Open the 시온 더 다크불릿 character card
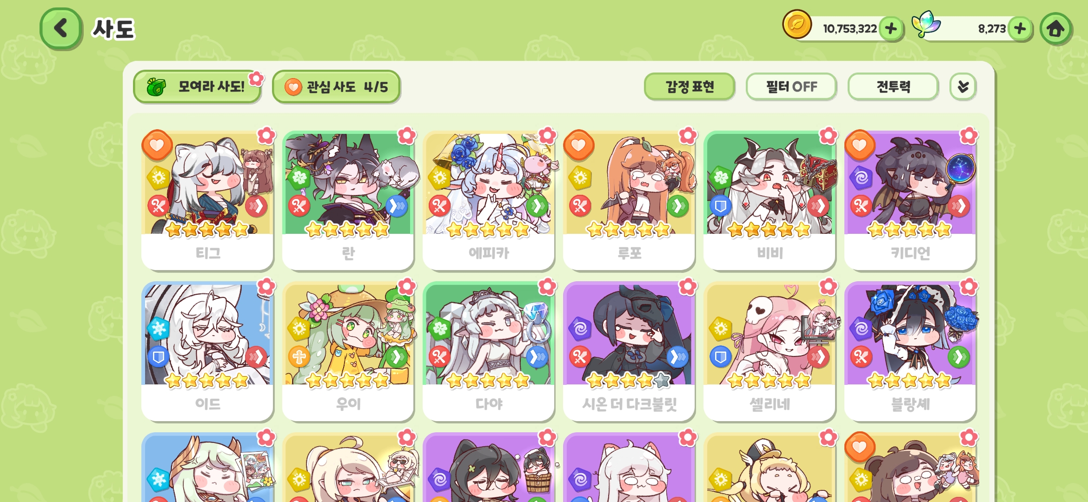The width and height of the screenshot is (1088, 502). 629,352
